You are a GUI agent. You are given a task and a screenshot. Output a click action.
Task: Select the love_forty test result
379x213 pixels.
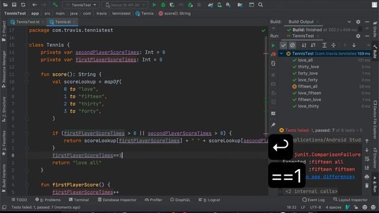click(x=308, y=80)
